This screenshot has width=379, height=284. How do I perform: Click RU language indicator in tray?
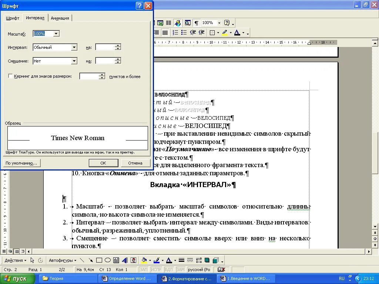(342, 278)
